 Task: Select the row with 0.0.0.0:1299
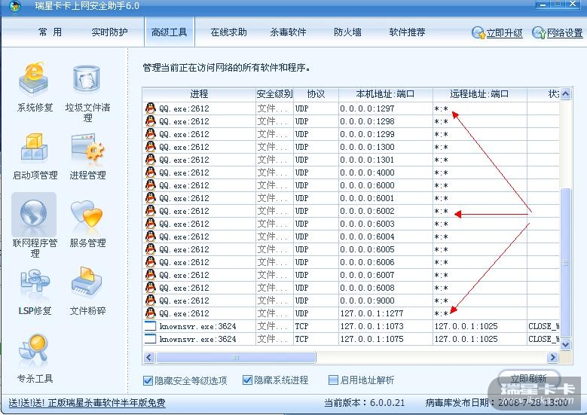pyautogui.click(x=351, y=134)
